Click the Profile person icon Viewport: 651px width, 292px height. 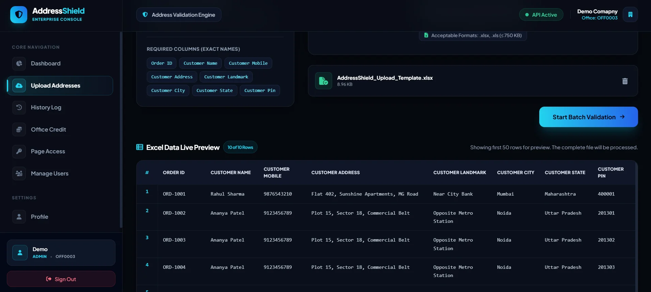[19, 217]
